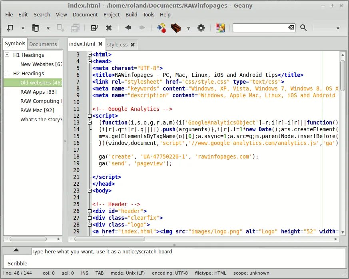Open the Help menu
The height and width of the screenshot is (279, 349).
point(165,15)
